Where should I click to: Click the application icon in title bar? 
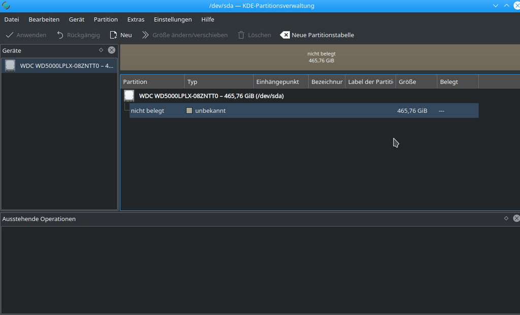(x=6, y=6)
